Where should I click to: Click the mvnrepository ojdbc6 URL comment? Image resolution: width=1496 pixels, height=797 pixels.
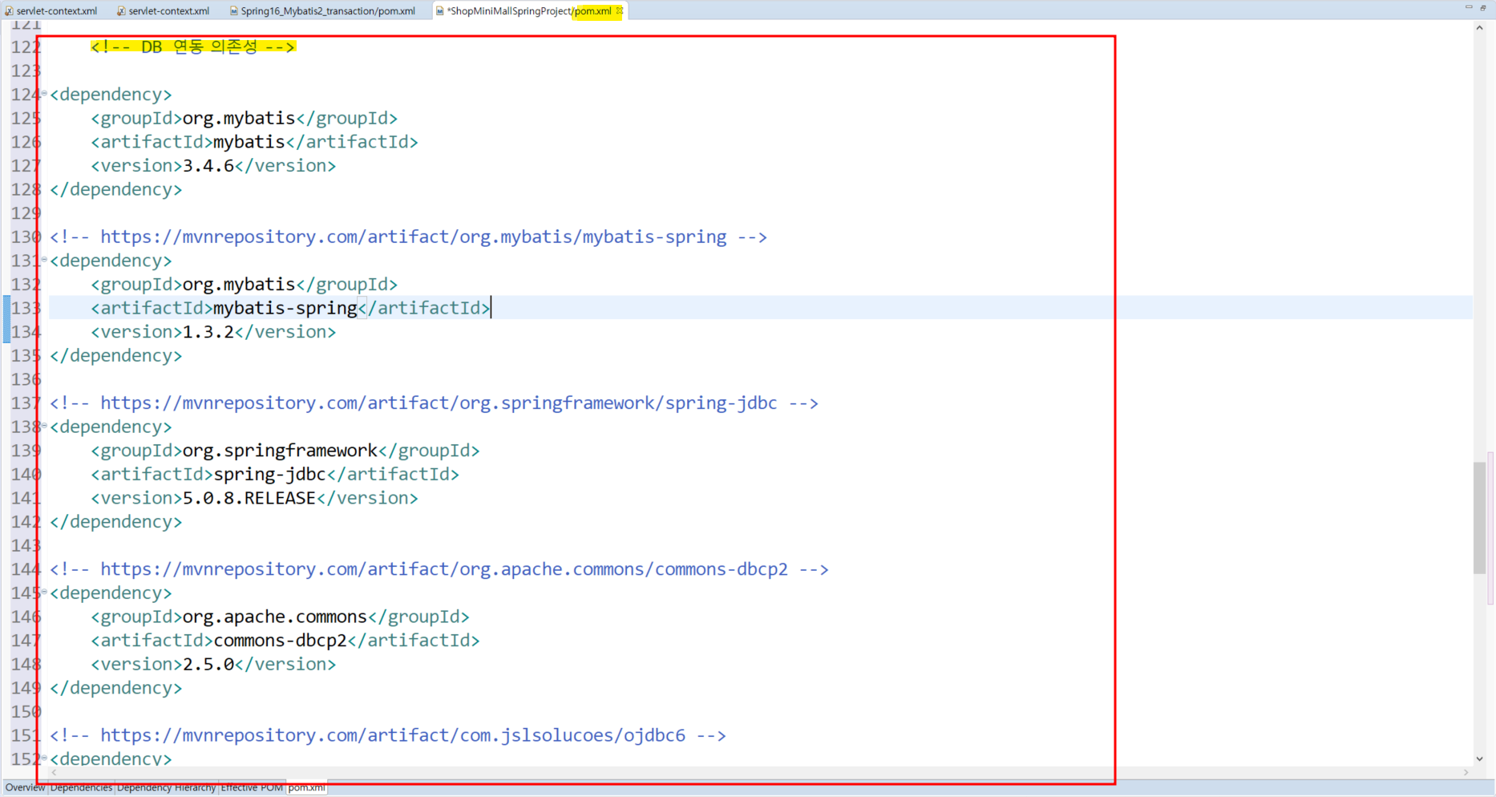(388, 735)
